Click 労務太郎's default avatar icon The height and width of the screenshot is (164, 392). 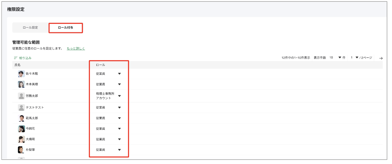click(20, 96)
